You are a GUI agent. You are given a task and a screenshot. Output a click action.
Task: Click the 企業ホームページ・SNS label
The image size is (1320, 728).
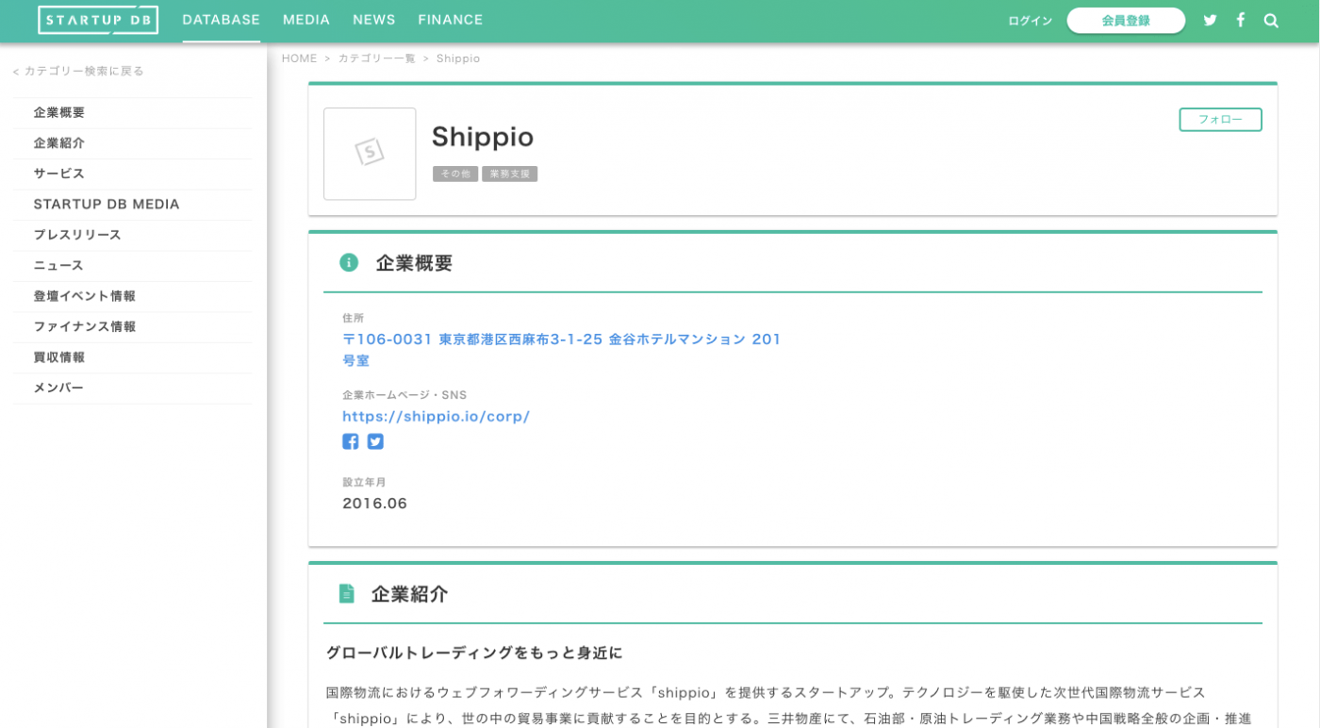[x=404, y=395]
